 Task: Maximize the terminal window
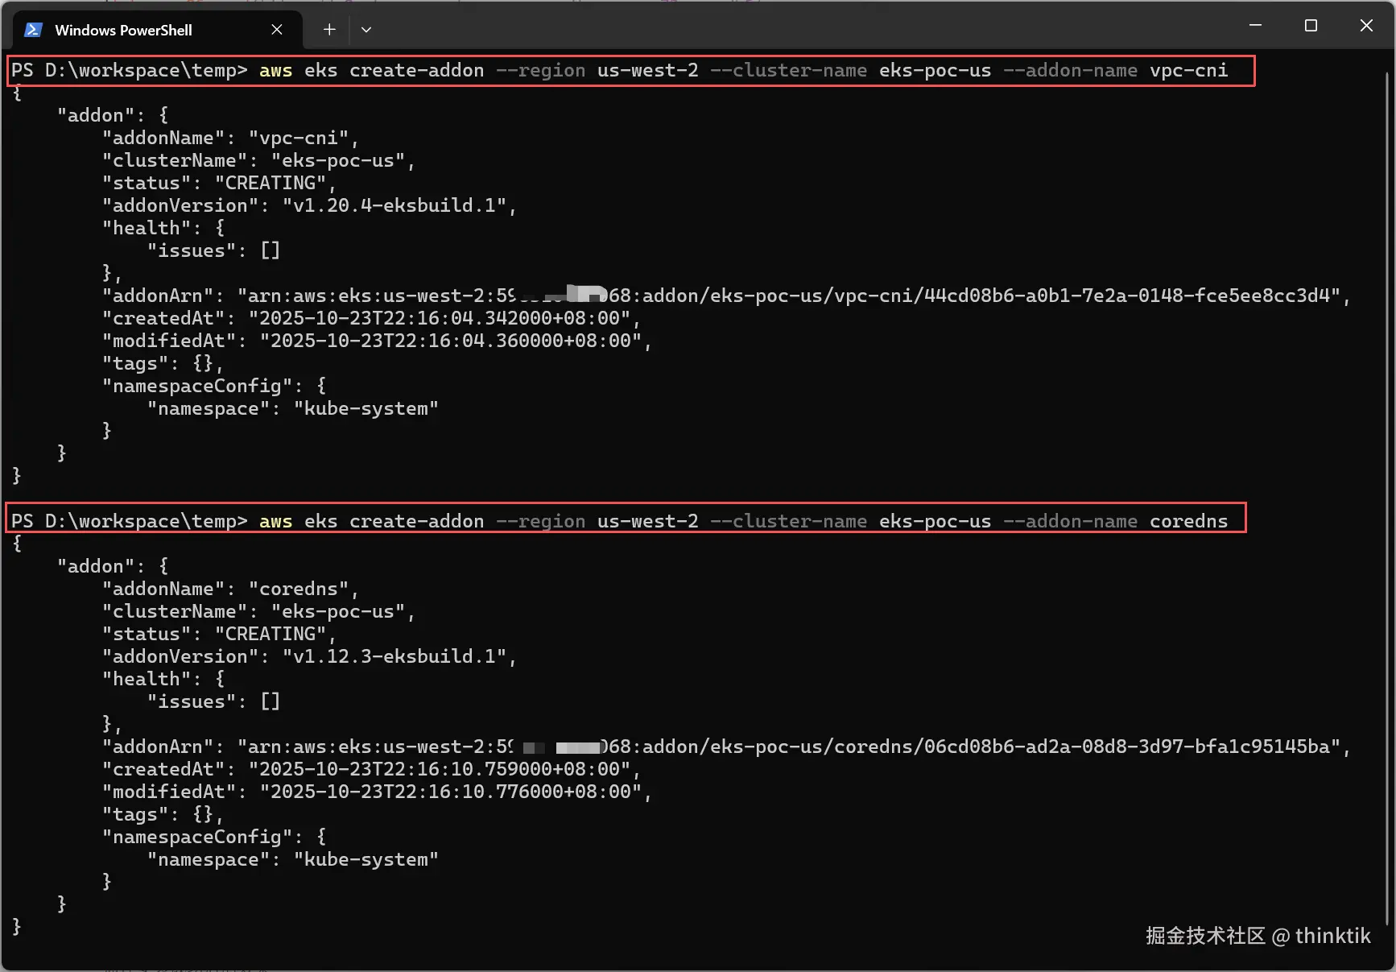coord(1311,26)
